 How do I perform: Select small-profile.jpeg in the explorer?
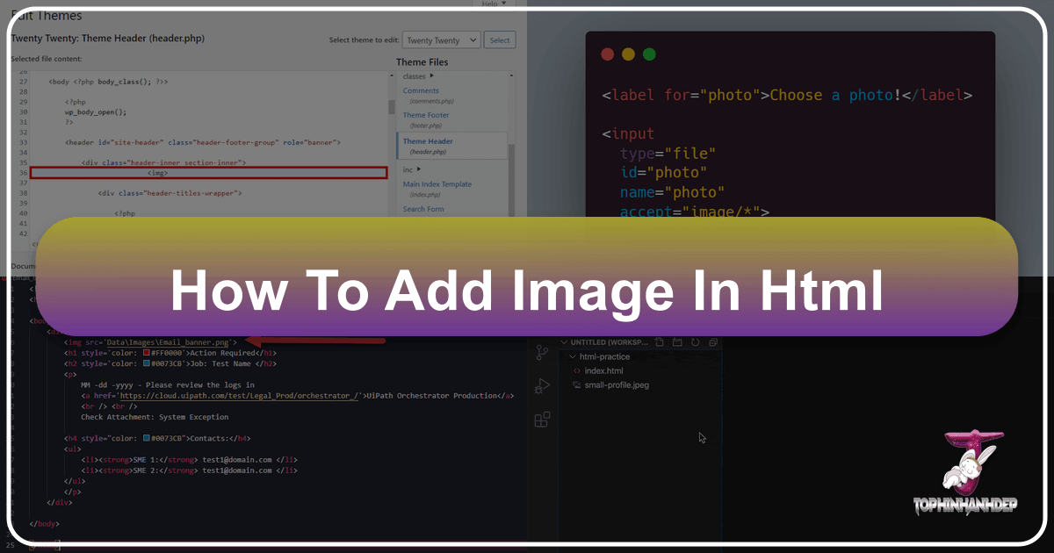pyautogui.click(x=616, y=385)
